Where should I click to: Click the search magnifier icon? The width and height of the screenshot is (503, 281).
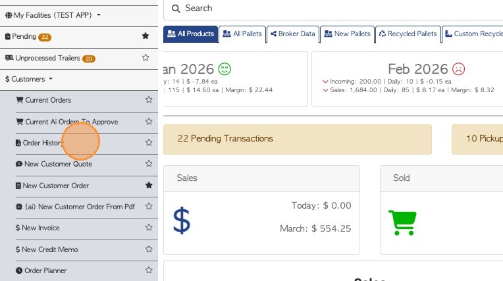[x=176, y=9]
